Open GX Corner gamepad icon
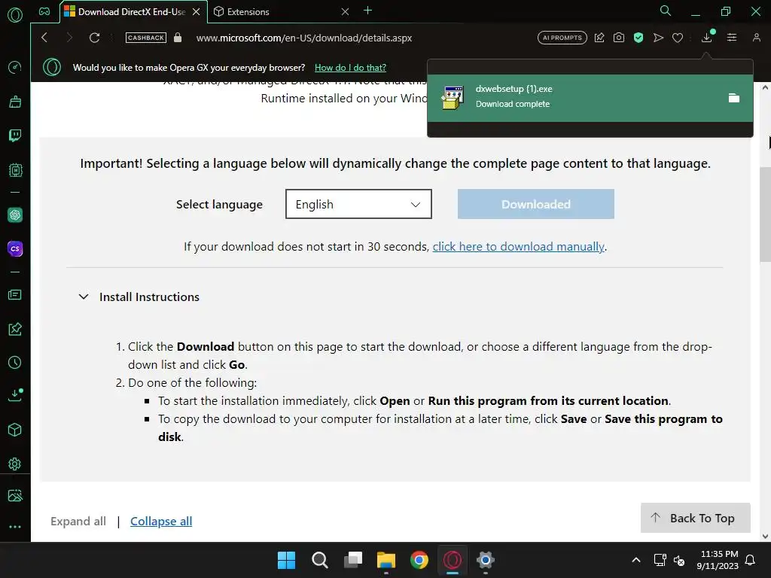This screenshot has width=771, height=578. click(x=44, y=11)
